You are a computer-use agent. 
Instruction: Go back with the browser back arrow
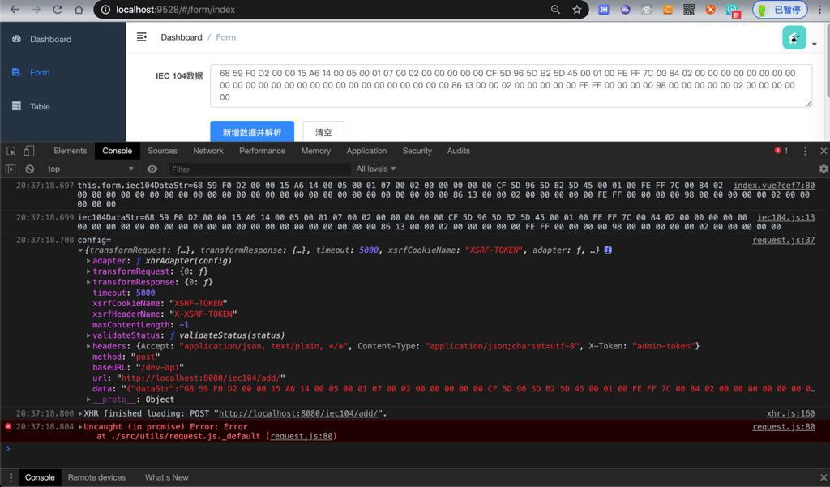pos(15,10)
